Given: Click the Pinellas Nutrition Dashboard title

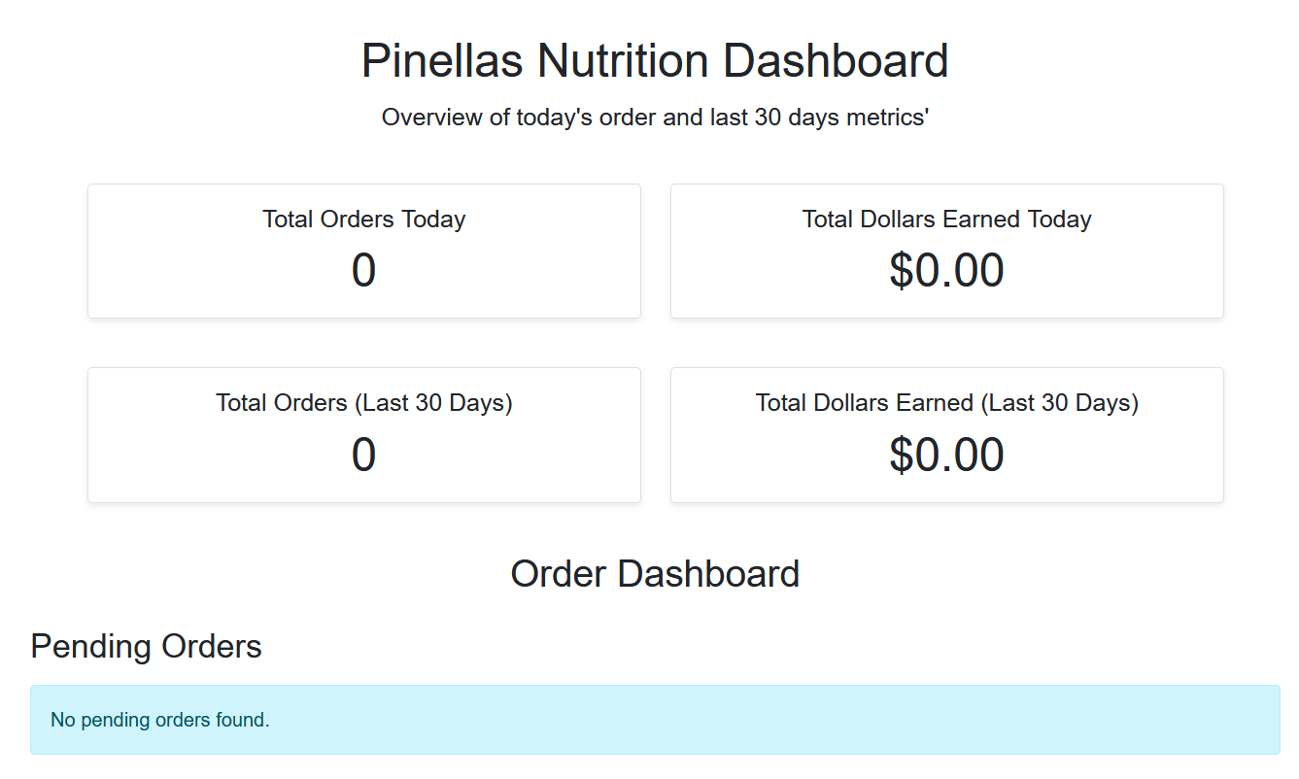Looking at the screenshot, I should 655,60.
